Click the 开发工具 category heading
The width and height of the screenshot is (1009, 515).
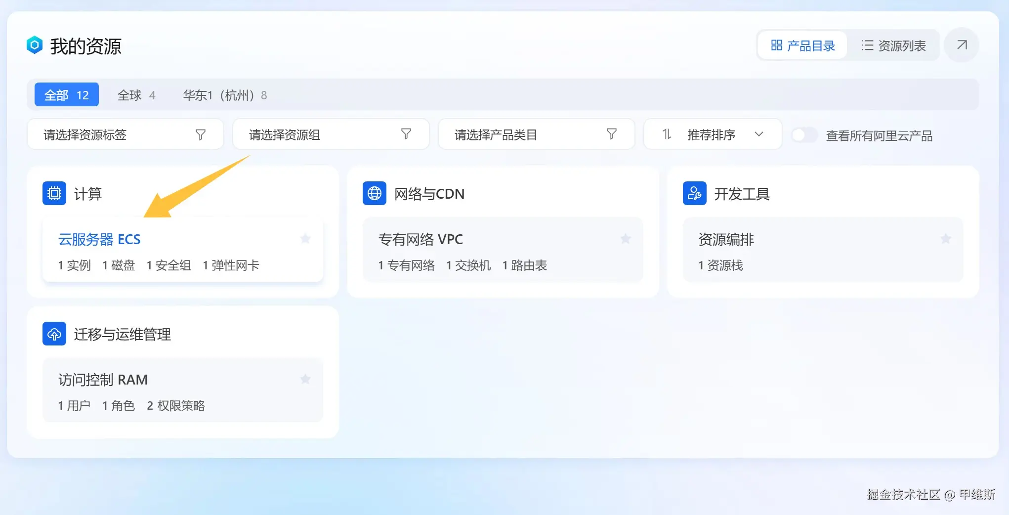(742, 194)
